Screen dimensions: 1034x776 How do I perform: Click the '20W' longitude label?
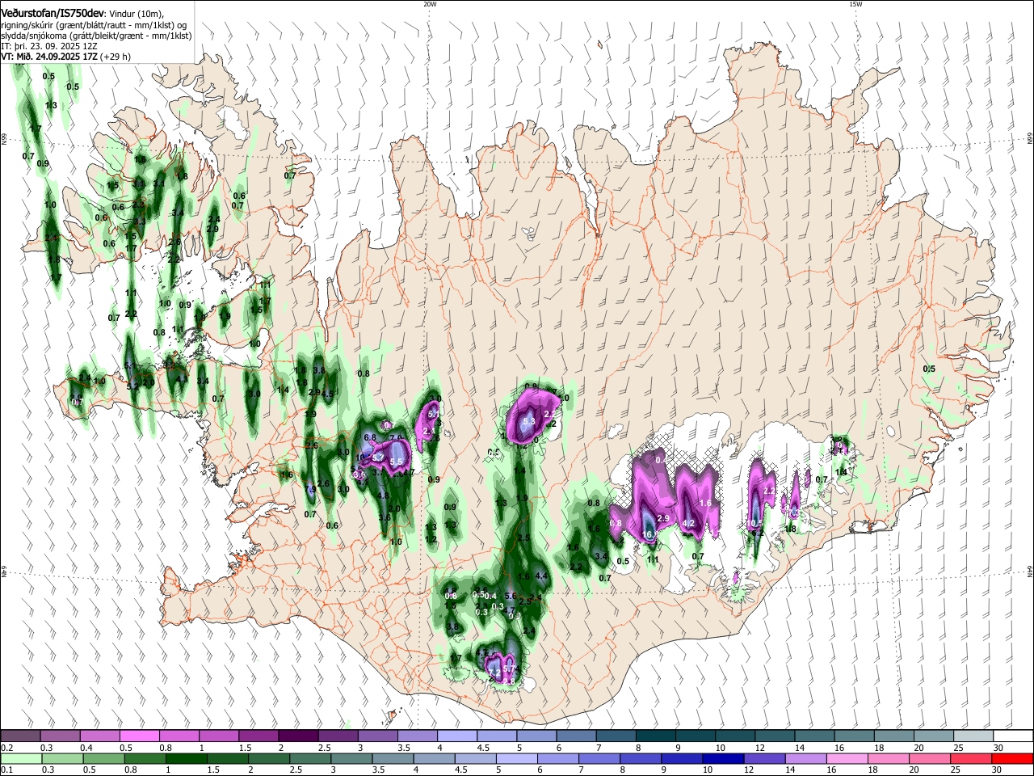point(430,4)
